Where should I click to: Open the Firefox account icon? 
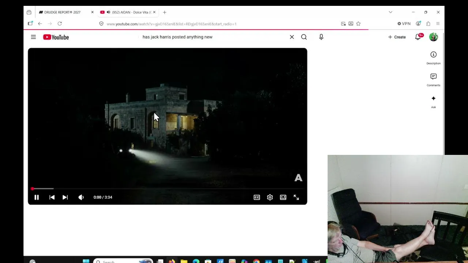click(418, 24)
